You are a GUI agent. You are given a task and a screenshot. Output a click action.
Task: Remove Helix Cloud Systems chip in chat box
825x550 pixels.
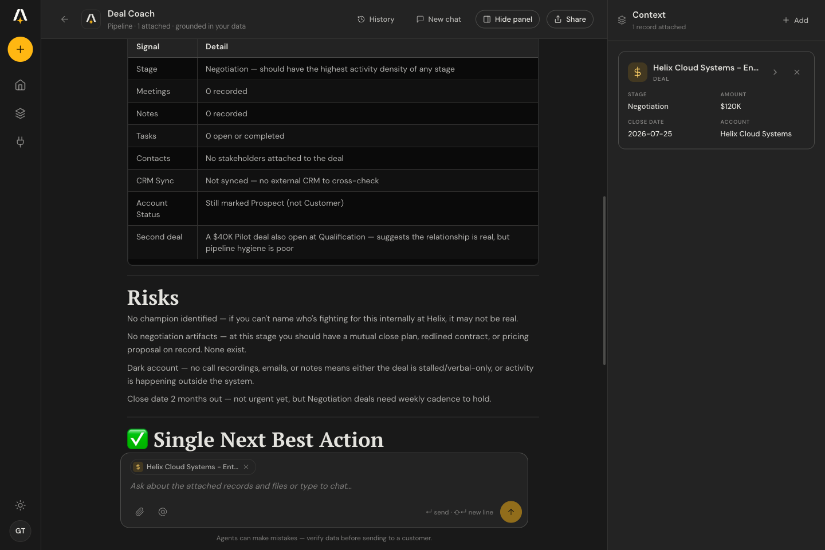pos(246,467)
